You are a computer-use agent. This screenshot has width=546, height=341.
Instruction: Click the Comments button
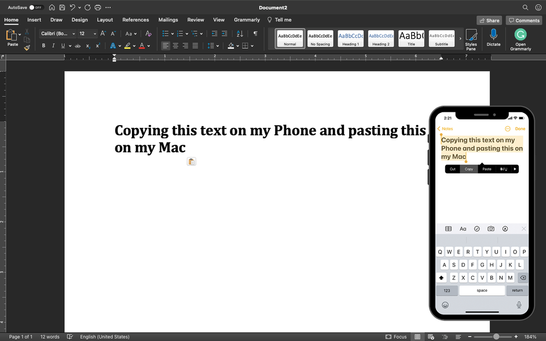coord(524,20)
